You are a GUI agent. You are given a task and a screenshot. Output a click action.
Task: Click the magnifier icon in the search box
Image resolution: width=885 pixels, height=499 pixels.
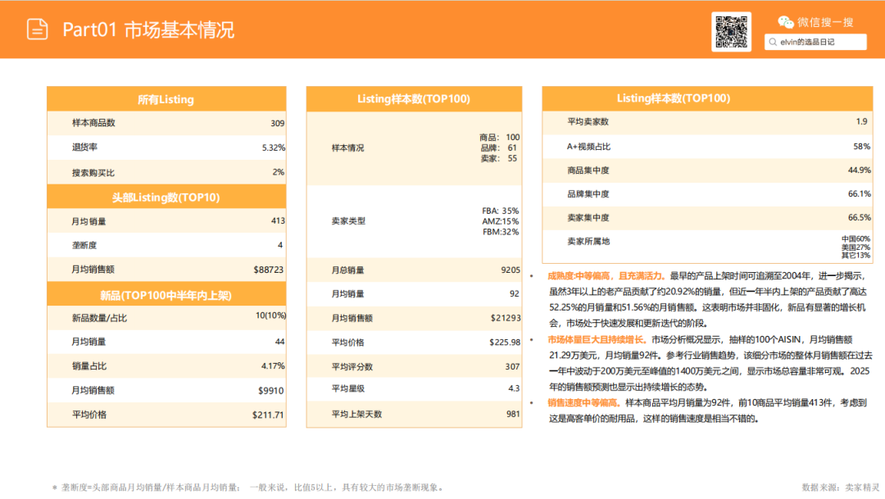[772, 42]
